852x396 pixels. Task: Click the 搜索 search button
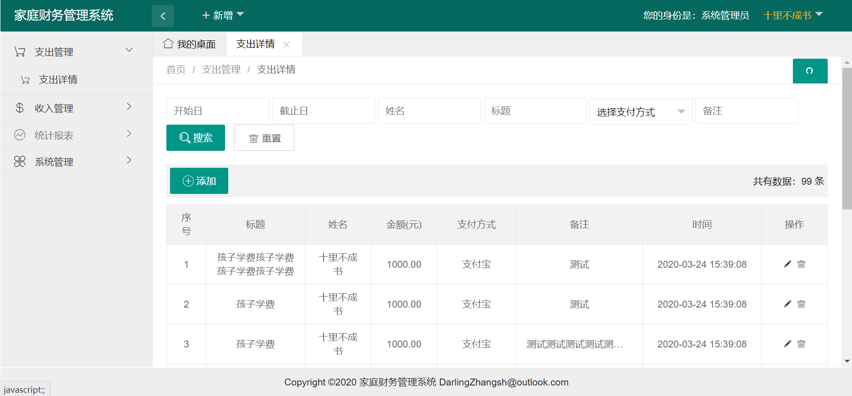(196, 138)
